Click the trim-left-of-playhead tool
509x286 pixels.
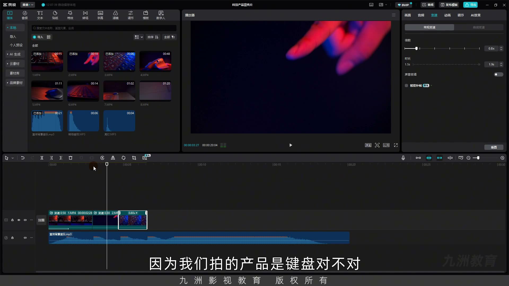click(51, 158)
